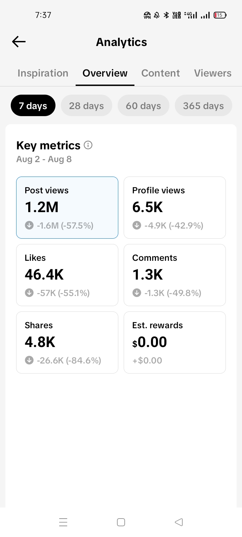Image resolution: width=242 pixels, height=537 pixels.
Task: Select the 60 days range pill
Action: pyautogui.click(x=144, y=105)
